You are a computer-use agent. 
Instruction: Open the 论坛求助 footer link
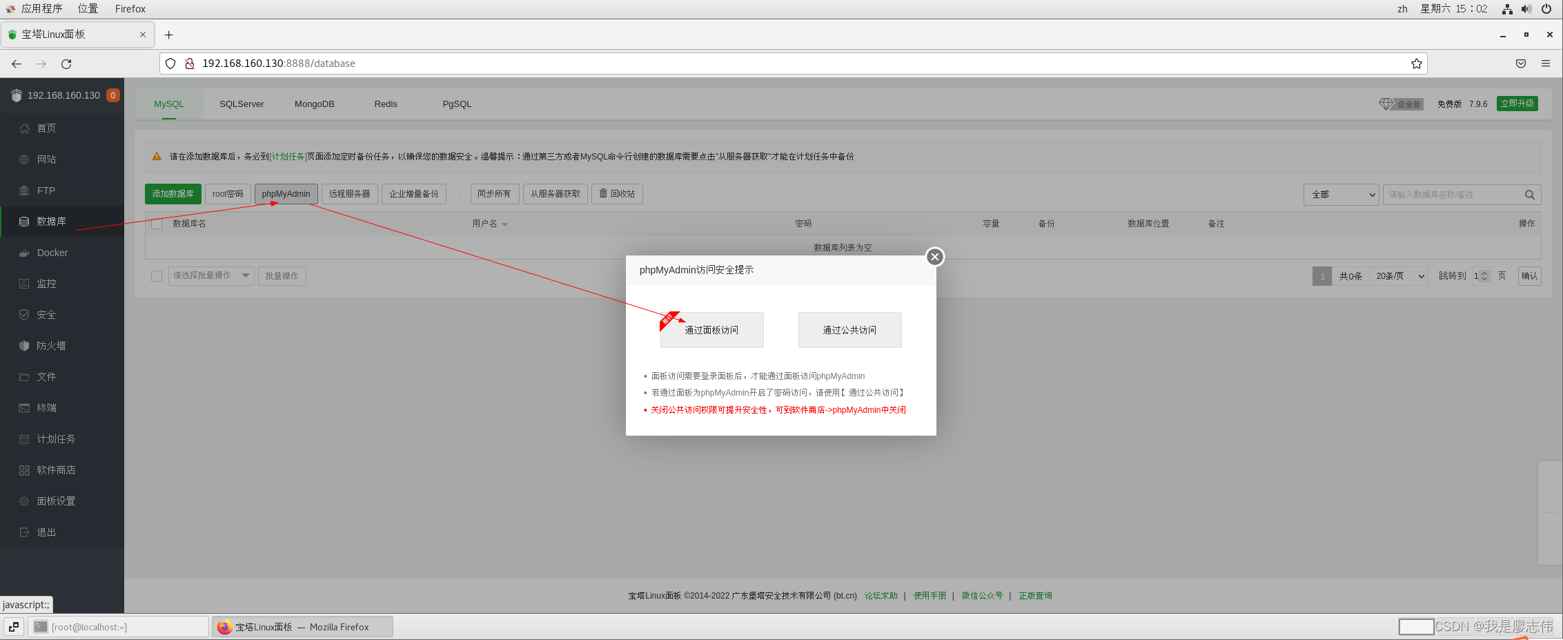tap(881, 596)
